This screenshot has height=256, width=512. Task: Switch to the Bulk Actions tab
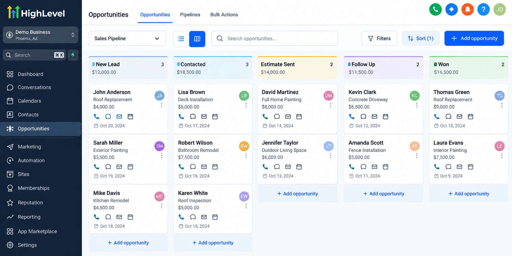[224, 15]
